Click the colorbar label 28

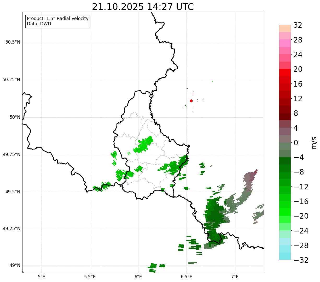[x=298, y=40]
